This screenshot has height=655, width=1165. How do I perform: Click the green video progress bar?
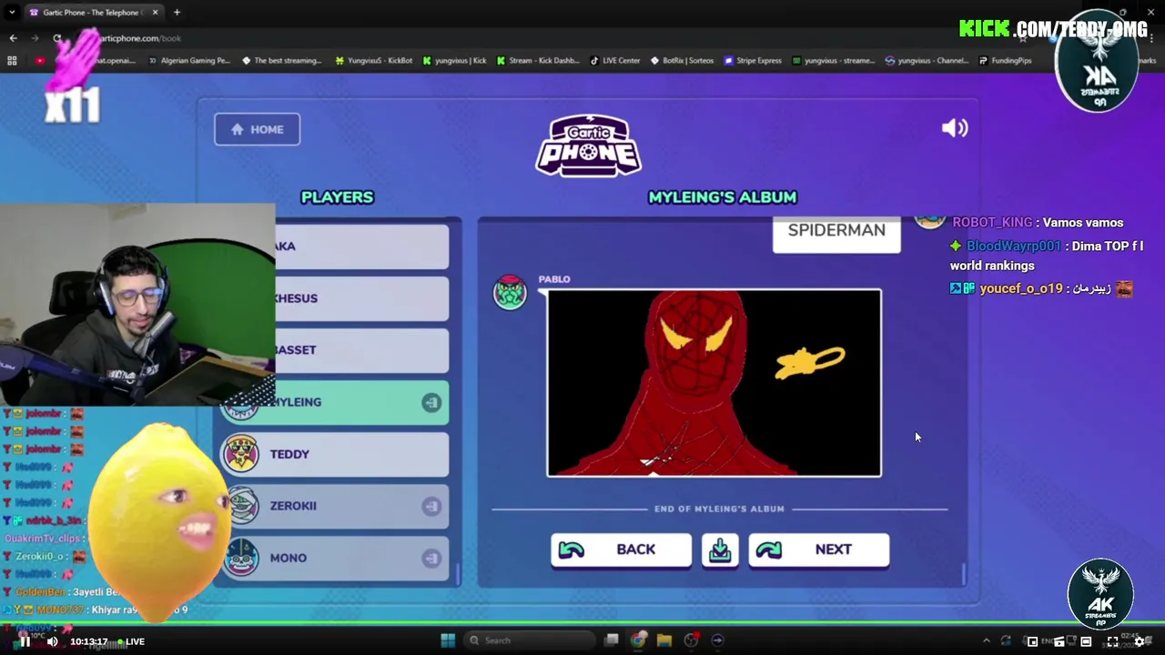(x=582, y=624)
